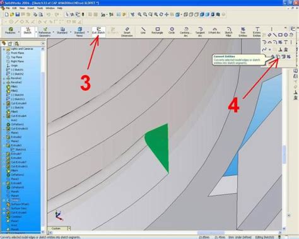
Task: Open the dropdown arrow beside Features
Action: [19, 32]
